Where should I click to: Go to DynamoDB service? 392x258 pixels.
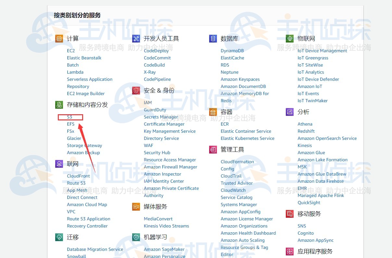tap(232, 51)
